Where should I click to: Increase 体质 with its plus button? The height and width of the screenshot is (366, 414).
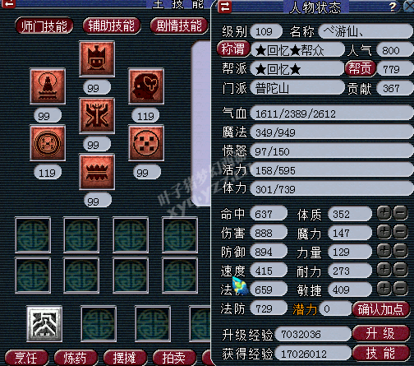[384, 213]
